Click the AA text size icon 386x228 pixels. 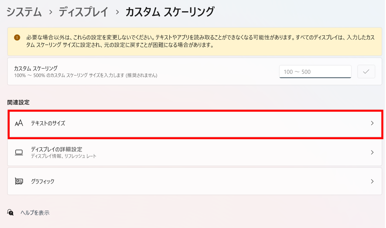tap(19, 123)
